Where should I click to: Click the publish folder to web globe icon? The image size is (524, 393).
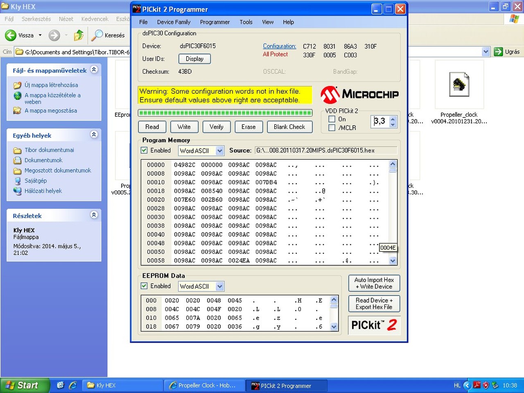coord(17,95)
